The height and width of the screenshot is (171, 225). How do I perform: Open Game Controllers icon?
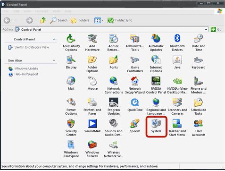pyautogui.click(x=135, y=64)
